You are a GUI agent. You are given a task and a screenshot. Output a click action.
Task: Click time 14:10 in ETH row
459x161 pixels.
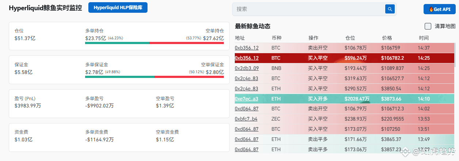coord(424,98)
